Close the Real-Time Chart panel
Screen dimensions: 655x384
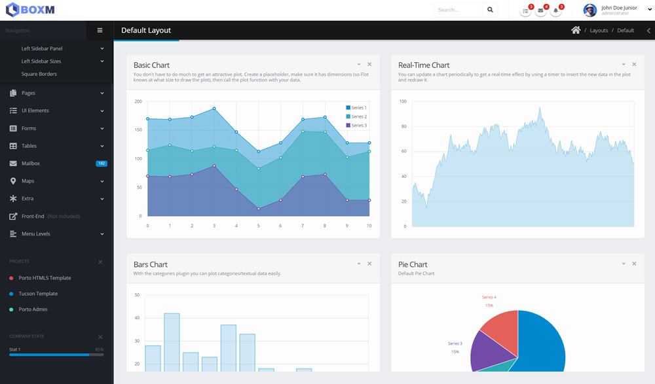pyautogui.click(x=634, y=64)
